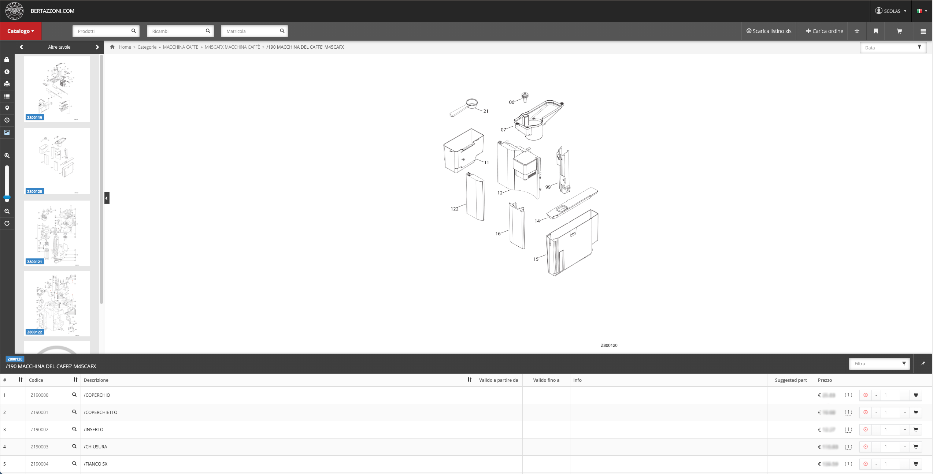Click the Ricambi search field
Screen dimensions: 933x474
180,31
